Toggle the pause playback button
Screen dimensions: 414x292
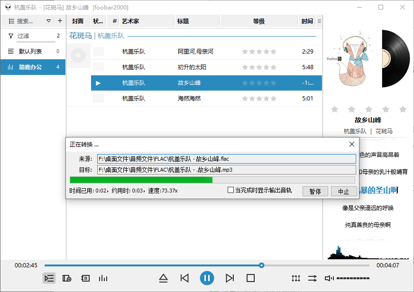coord(207,278)
